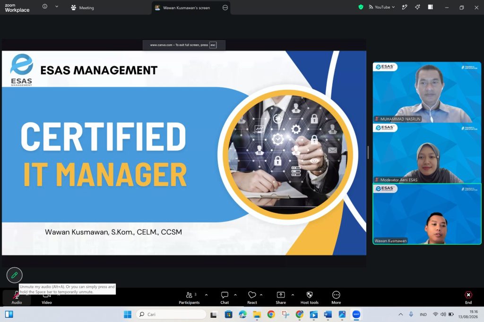This screenshot has height=322, width=484.
Task: Switch the IND input language indicator
Action: (423, 314)
